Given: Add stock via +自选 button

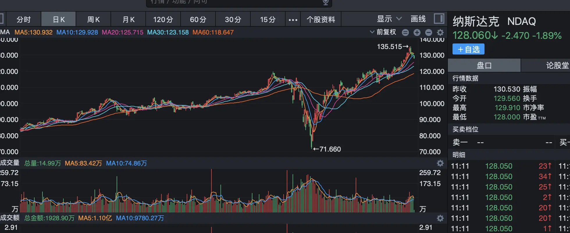Looking at the screenshot, I should pyautogui.click(x=468, y=49).
